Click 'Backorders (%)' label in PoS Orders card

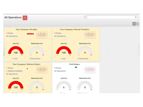tap(85, 78)
